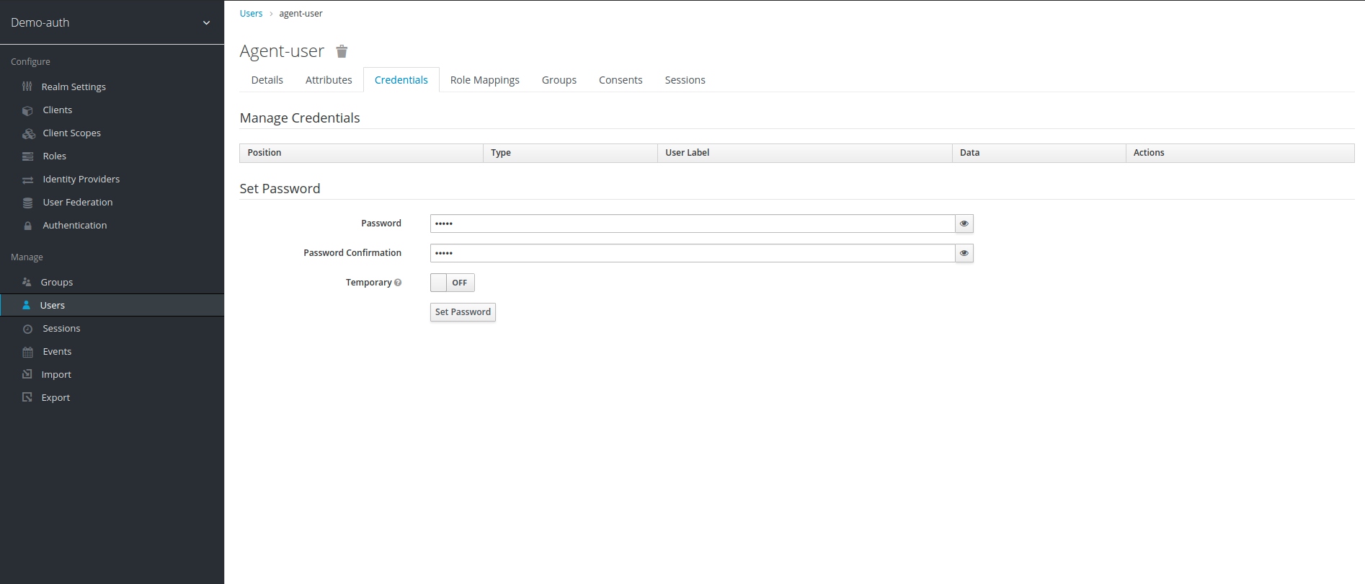1365x584 pixels.
Task: Click the Events calendar icon
Action: tap(27, 352)
